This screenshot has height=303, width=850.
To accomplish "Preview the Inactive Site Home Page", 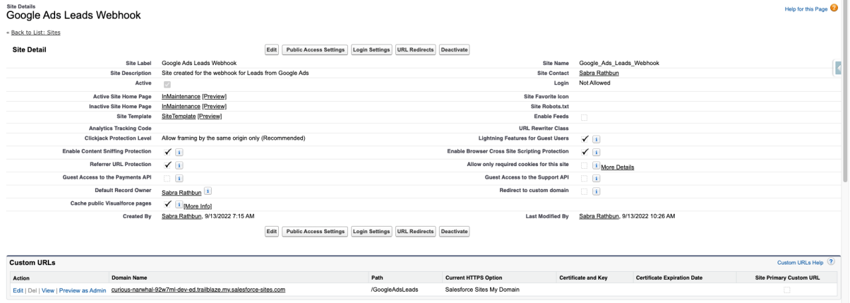I will [x=214, y=106].
